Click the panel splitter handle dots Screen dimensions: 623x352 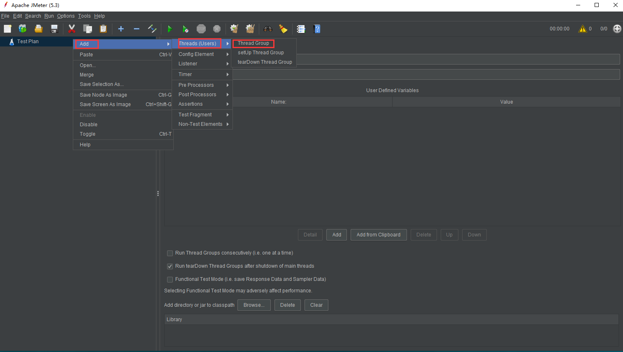[158, 193]
